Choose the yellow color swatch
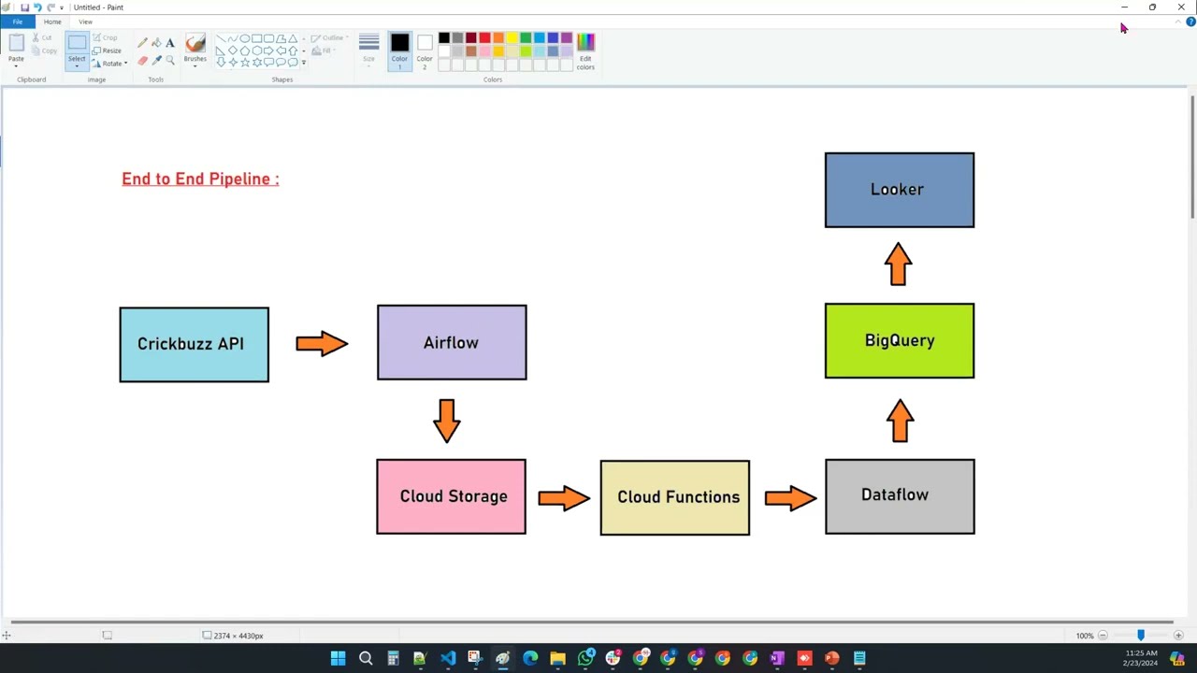The width and height of the screenshot is (1197, 673). point(512,38)
